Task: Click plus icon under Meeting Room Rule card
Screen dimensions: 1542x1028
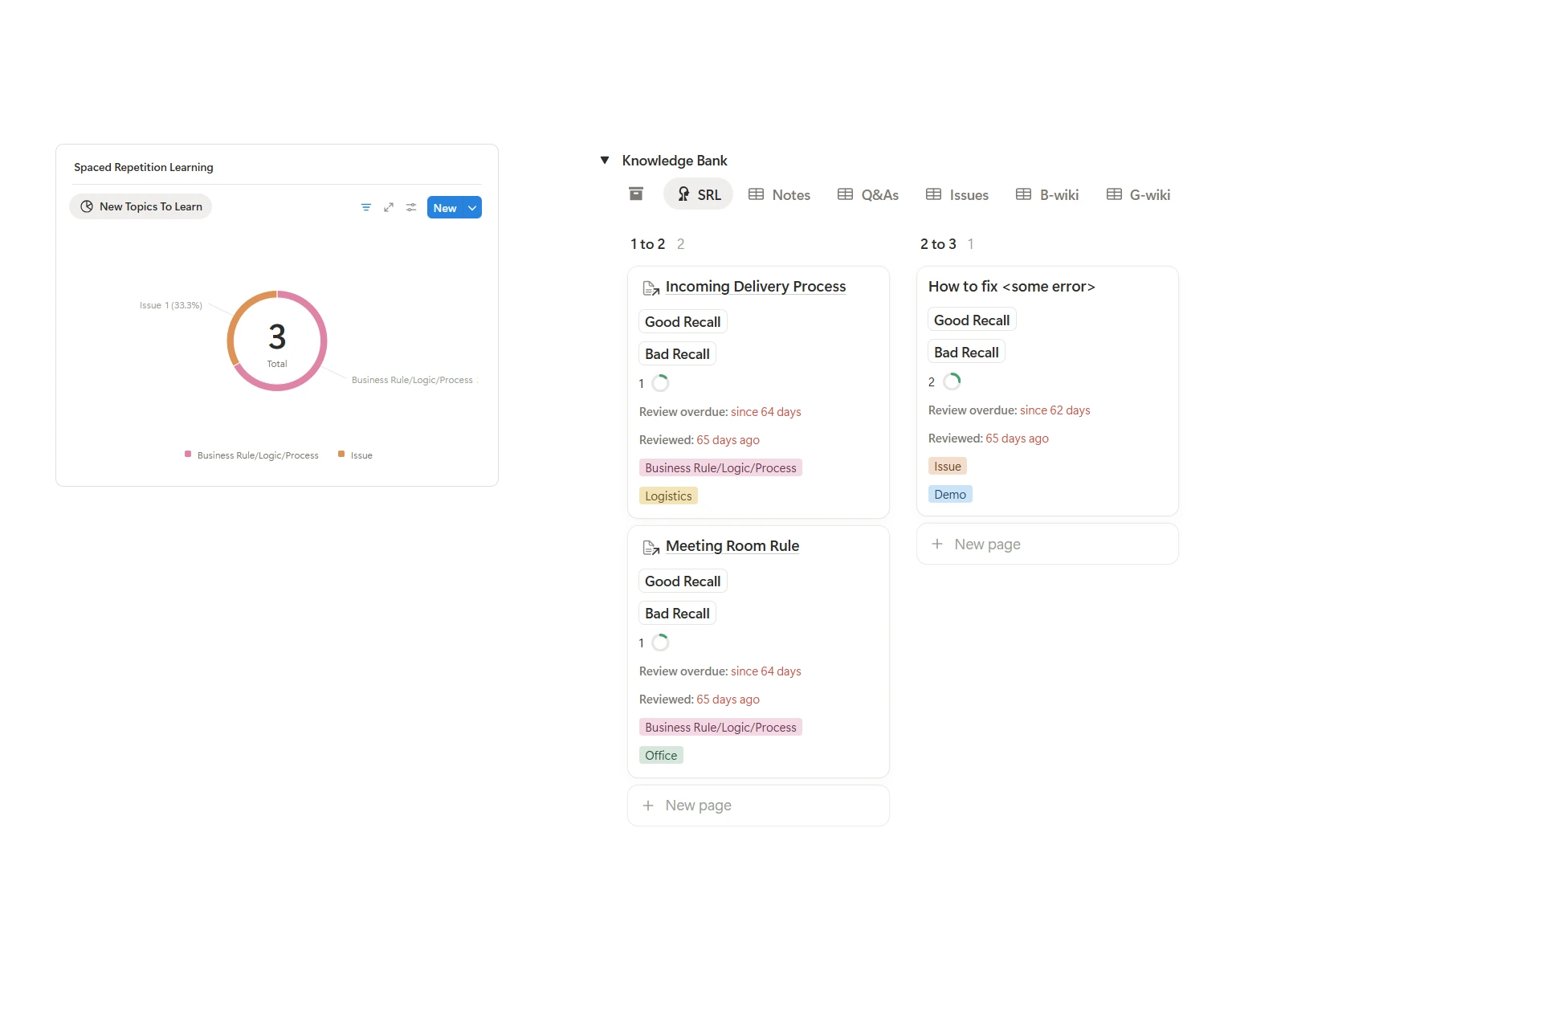Action: pos(648,805)
